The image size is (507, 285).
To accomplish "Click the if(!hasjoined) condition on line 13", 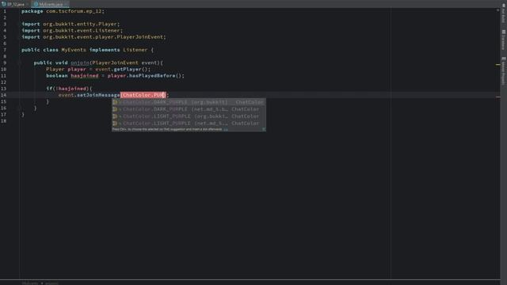I will coord(69,89).
